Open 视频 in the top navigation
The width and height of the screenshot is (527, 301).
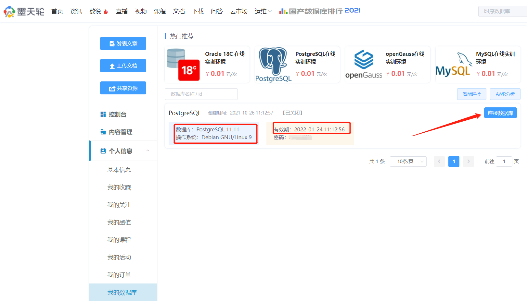[141, 11]
